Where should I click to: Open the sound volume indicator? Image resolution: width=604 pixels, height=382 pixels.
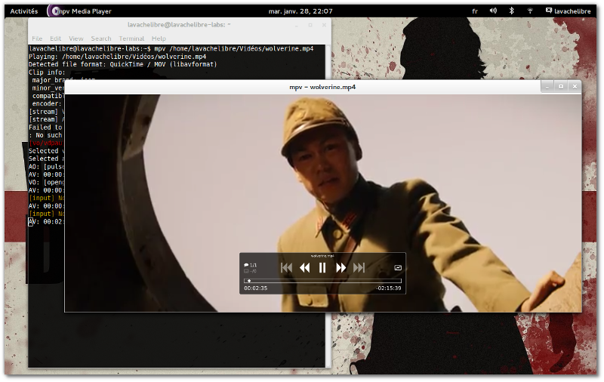[493, 11]
